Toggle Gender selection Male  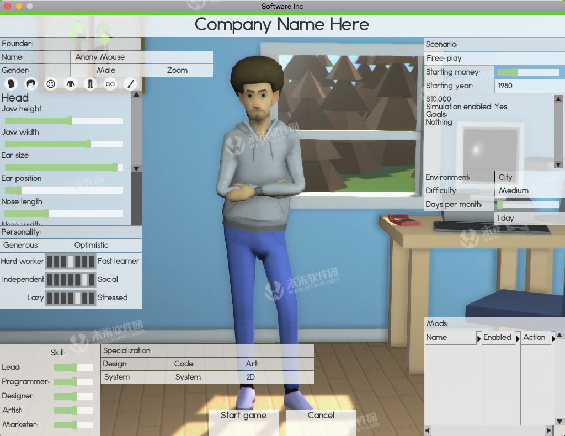106,70
